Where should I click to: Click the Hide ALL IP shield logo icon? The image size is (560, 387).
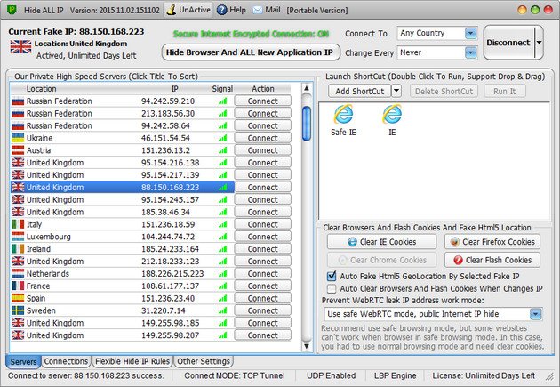point(12,10)
